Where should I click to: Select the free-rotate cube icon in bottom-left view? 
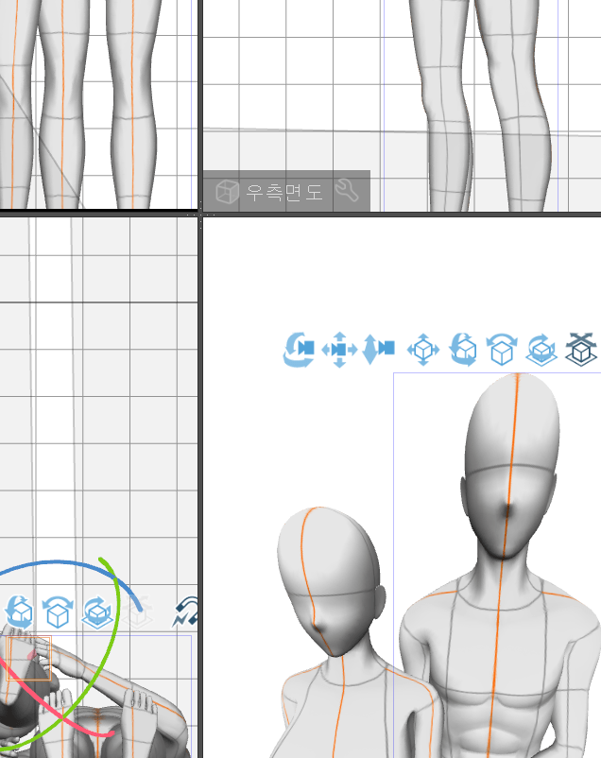coord(19,612)
